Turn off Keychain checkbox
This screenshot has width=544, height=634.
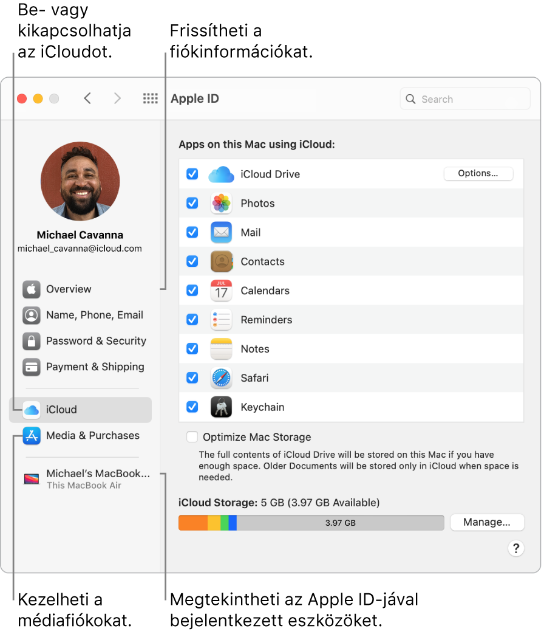pyautogui.click(x=192, y=407)
